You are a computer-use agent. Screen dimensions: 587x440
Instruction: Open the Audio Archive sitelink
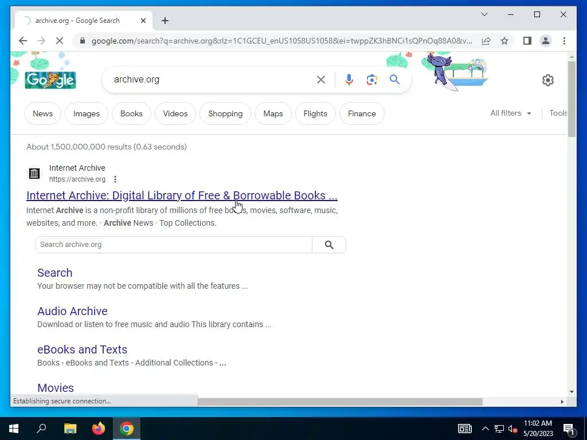72,311
